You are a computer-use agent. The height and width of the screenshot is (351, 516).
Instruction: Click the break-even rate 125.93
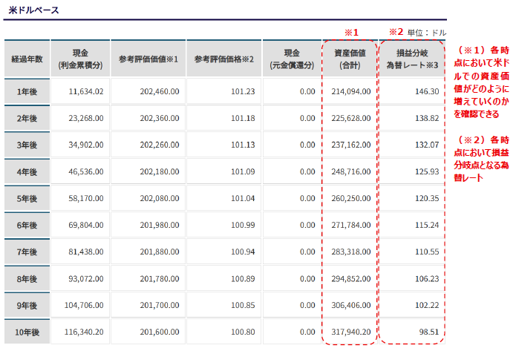(x=427, y=171)
